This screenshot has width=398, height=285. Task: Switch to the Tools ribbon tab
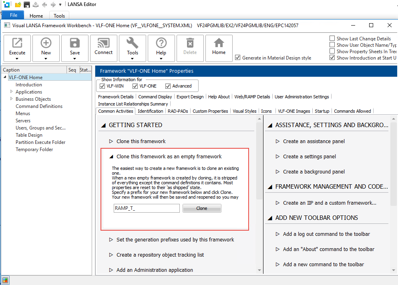coord(59,16)
